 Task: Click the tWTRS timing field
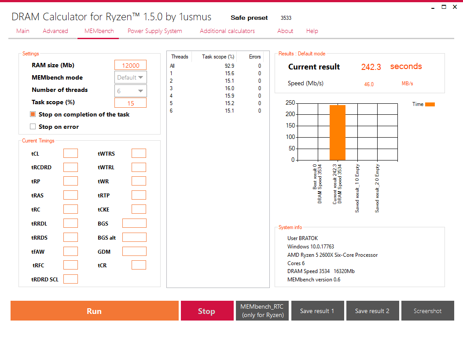[139, 153]
